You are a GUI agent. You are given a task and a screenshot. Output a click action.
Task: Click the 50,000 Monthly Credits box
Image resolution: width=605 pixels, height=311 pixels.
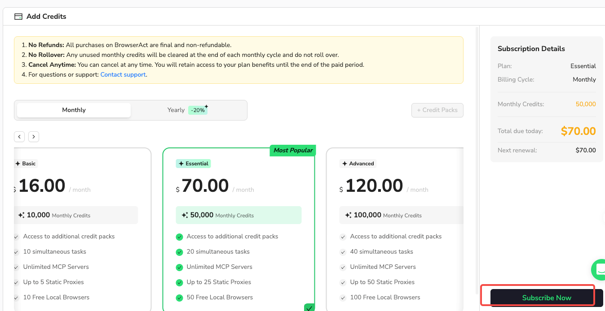point(239,215)
